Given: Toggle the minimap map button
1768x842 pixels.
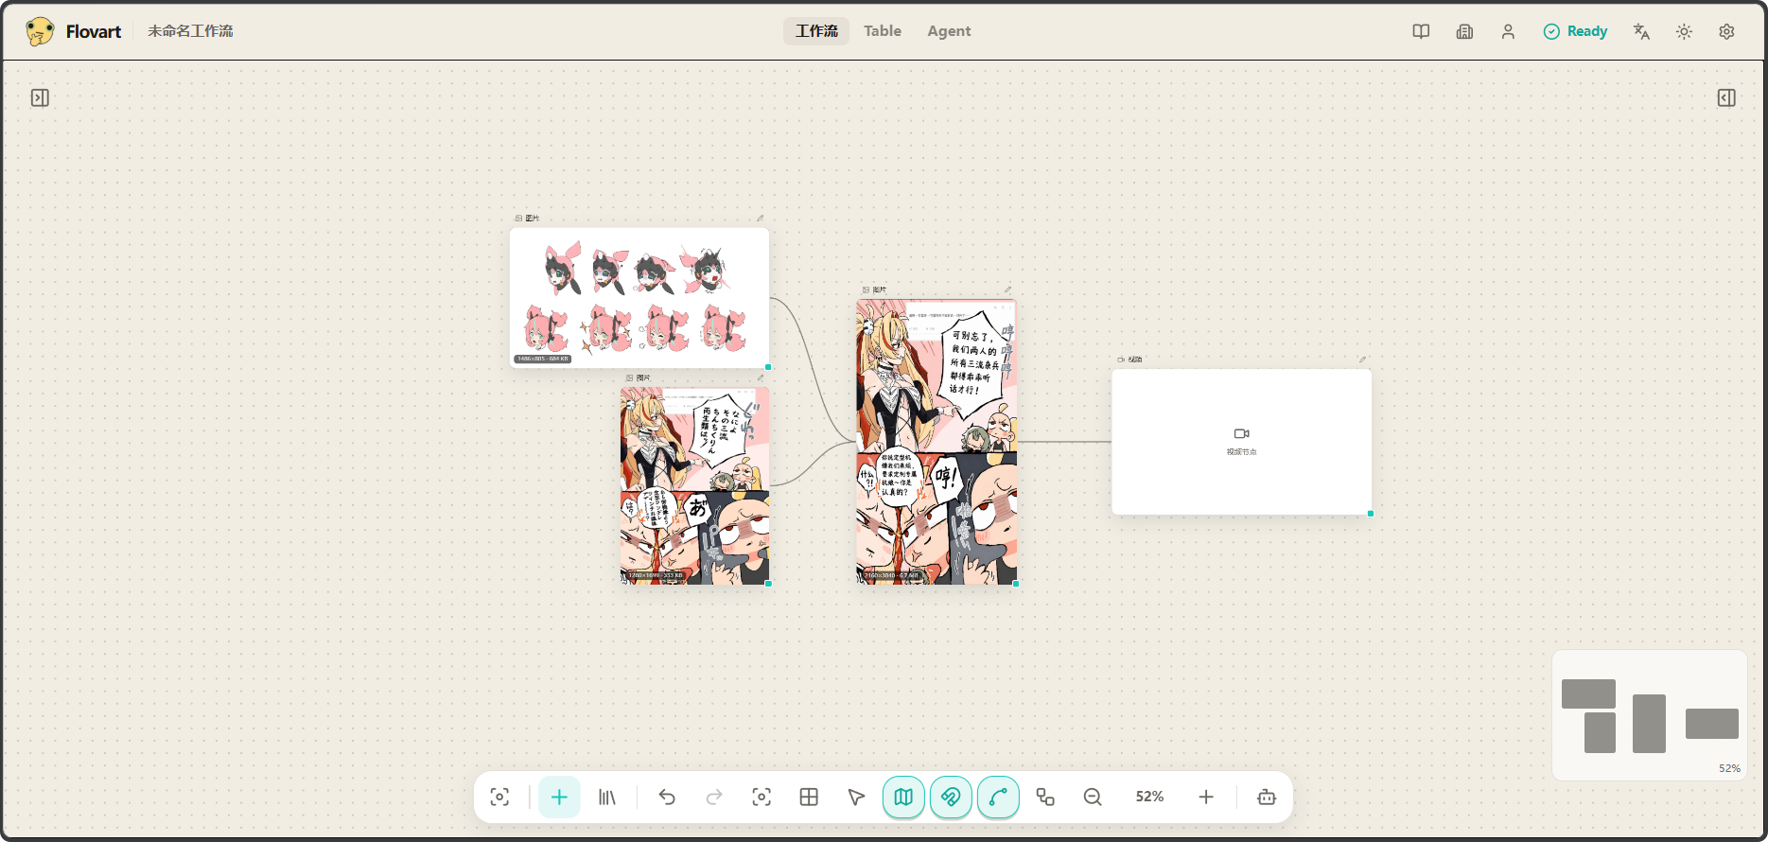Looking at the screenshot, I should [903, 797].
